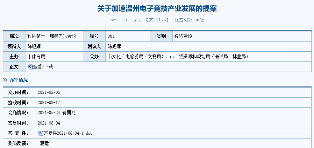Select the cell 政协第十一届第五次会议

[x=52, y=36]
